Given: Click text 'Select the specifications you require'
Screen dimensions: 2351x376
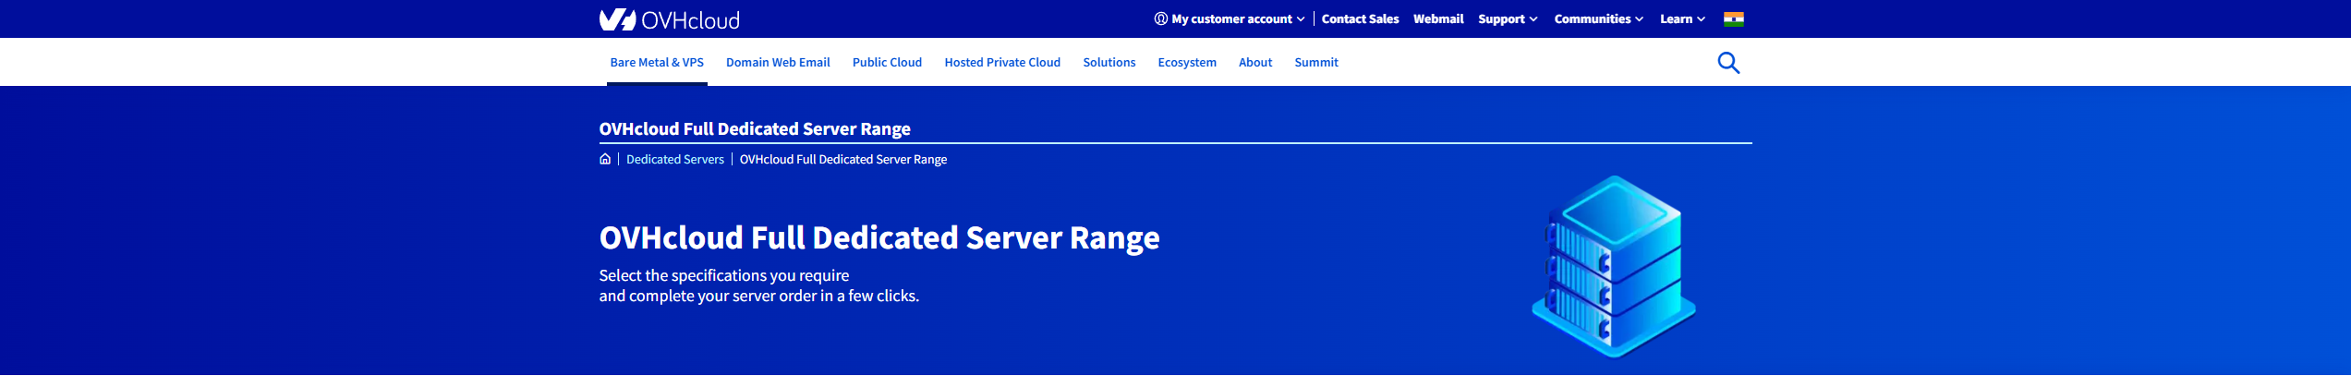Looking at the screenshot, I should pos(724,275).
